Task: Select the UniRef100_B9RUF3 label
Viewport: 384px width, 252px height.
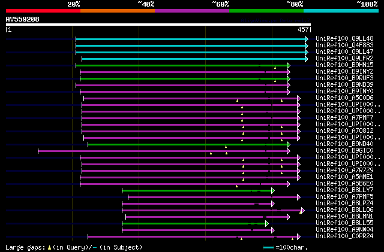Action: point(344,78)
